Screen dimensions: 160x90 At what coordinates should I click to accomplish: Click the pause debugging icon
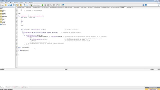45,5
